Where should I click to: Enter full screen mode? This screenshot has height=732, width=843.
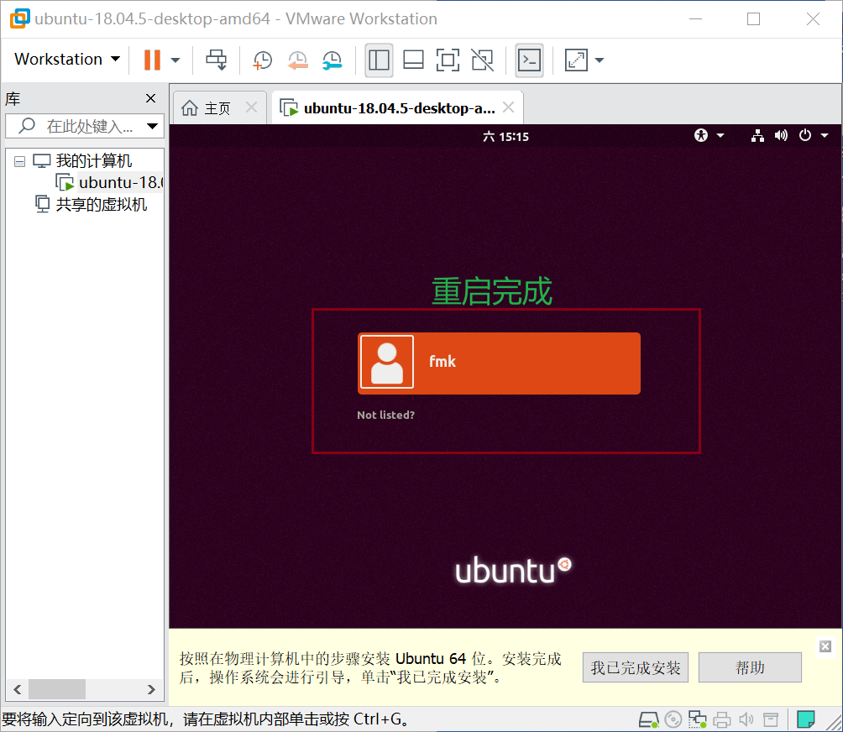448,60
